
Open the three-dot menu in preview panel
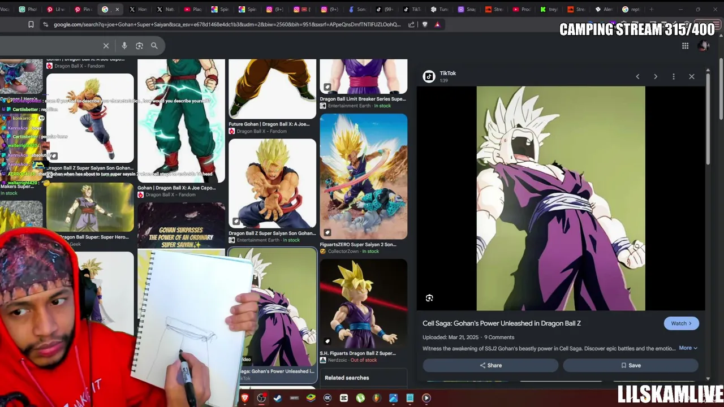coord(674,76)
